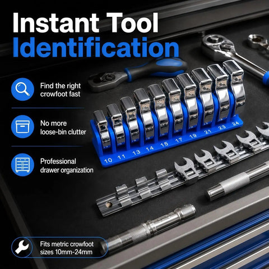Click the '10' label on blue holder
The height and width of the screenshot is (269, 269).
(x=108, y=160)
